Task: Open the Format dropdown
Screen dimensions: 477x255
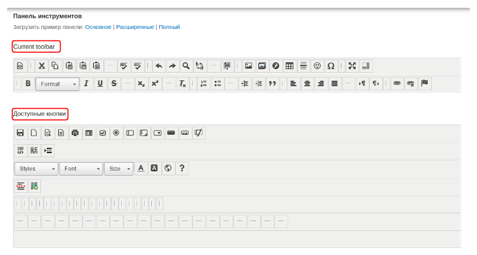Action: pyautogui.click(x=57, y=84)
